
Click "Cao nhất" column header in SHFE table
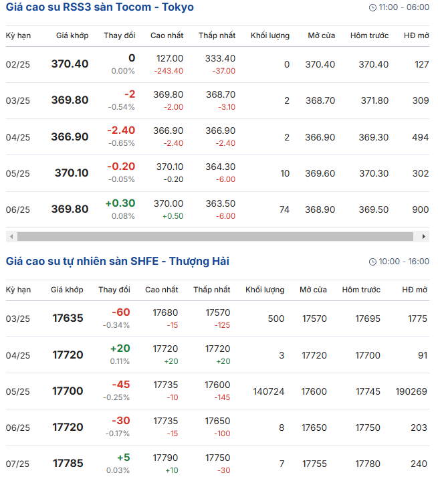[x=161, y=290]
